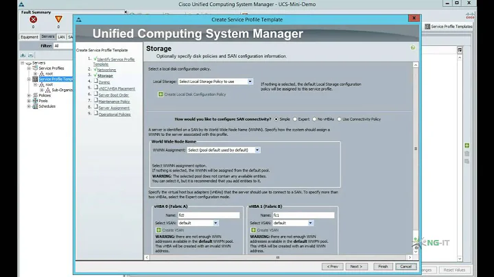Click green plus icon for vHBA 0 Create VSAN
The image size is (494, 277).
coord(158,230)
